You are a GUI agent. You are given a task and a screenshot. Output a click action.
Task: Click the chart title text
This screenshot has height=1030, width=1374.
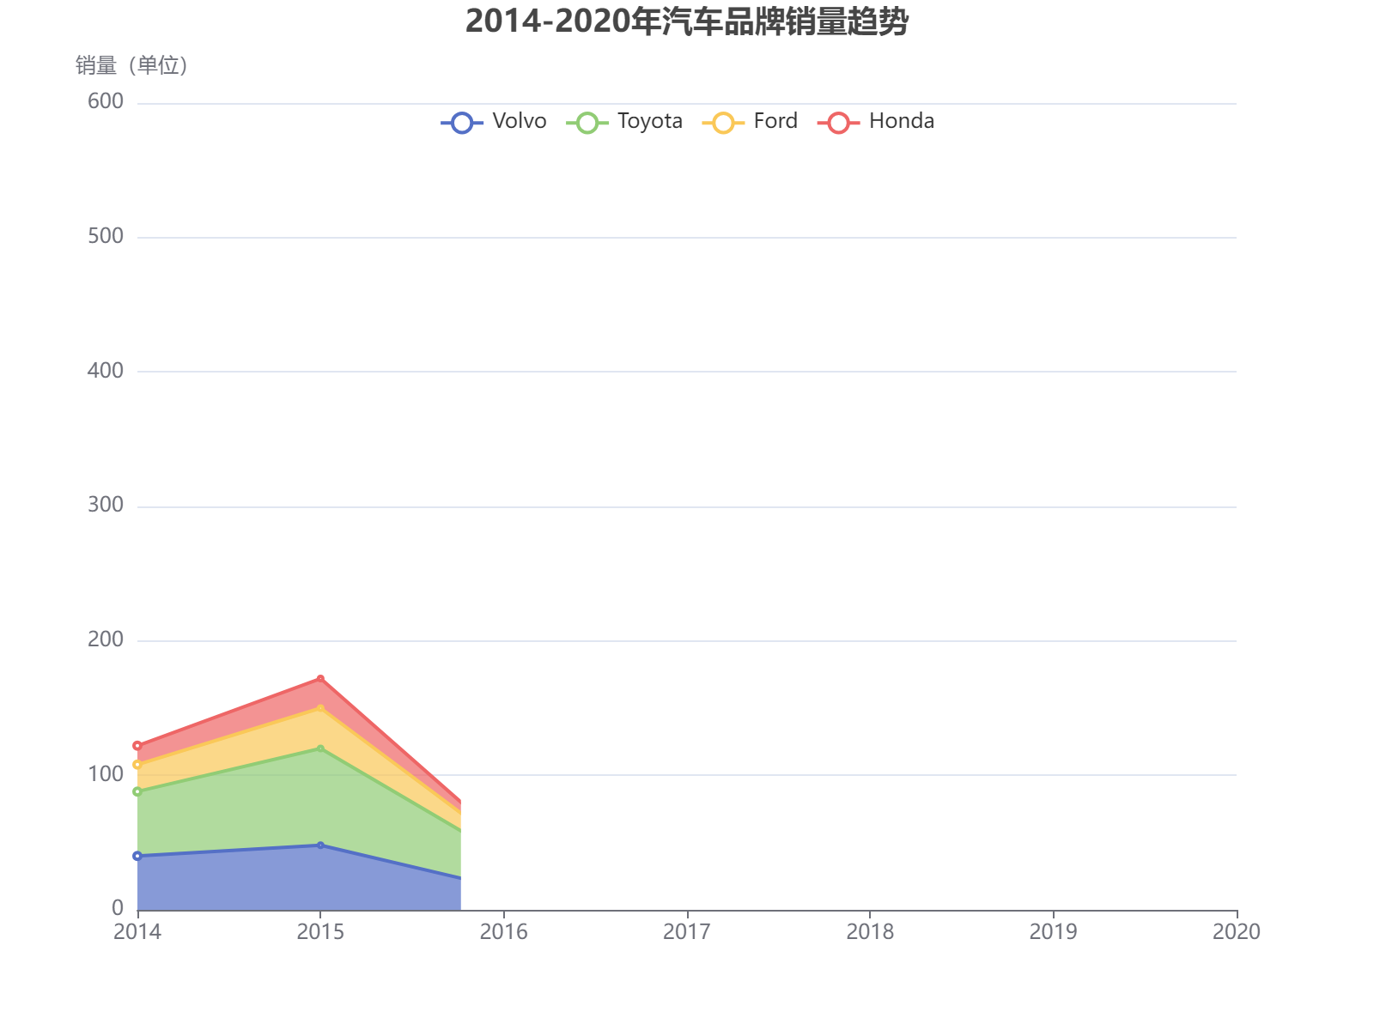tap(687, 25)
